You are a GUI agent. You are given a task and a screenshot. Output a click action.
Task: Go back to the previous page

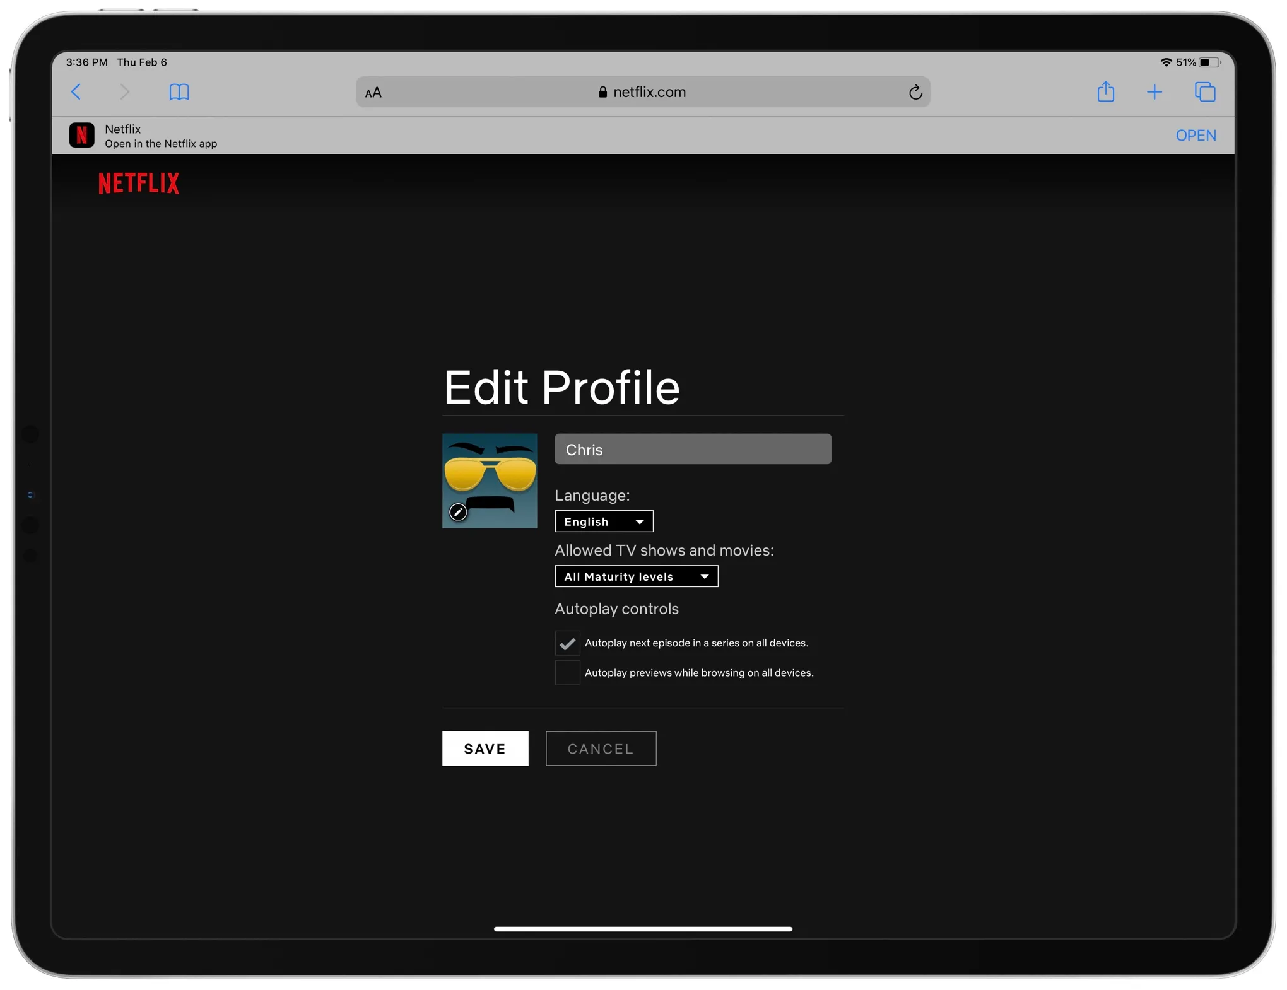tap(76, 92)
